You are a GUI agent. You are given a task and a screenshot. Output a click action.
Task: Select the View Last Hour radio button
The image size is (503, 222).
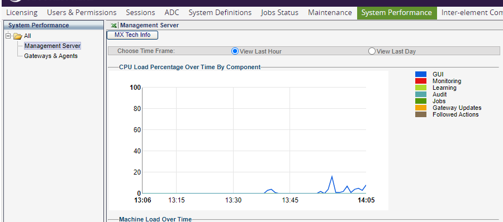click(235, 51)
